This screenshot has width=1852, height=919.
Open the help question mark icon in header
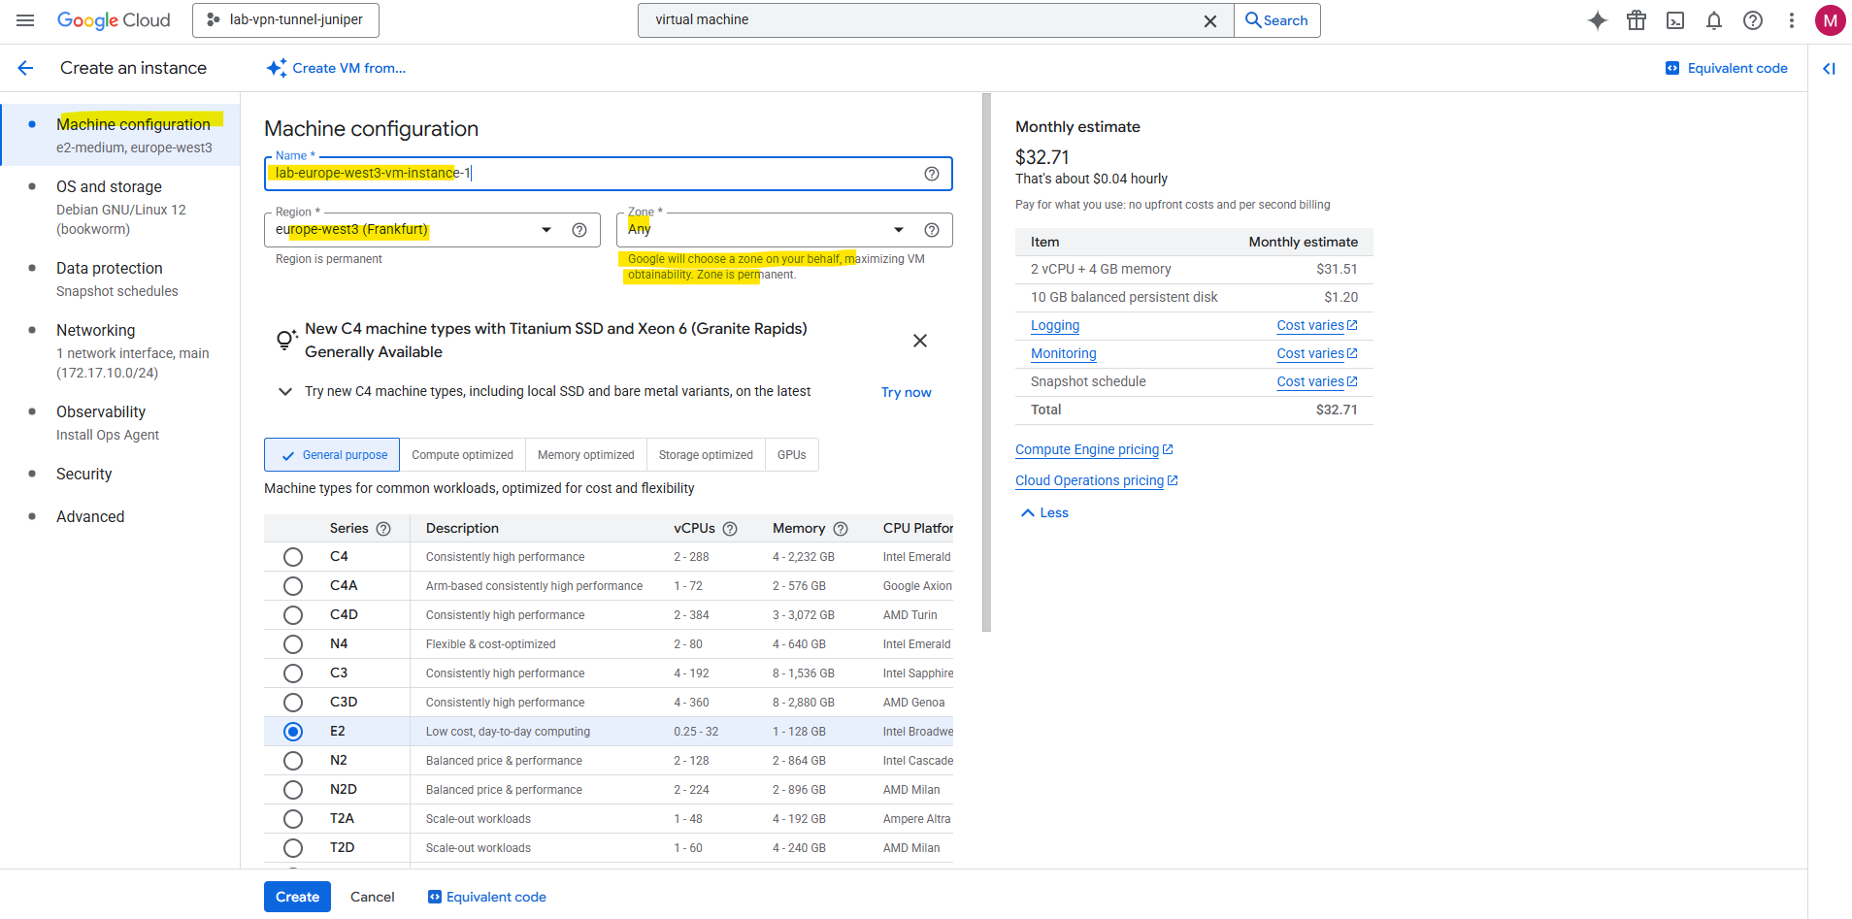point(1753,20)
